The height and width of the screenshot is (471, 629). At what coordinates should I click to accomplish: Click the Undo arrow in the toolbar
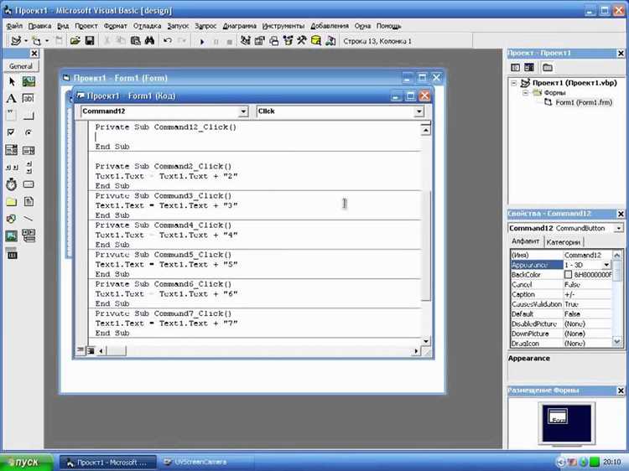tap(168, 41)
